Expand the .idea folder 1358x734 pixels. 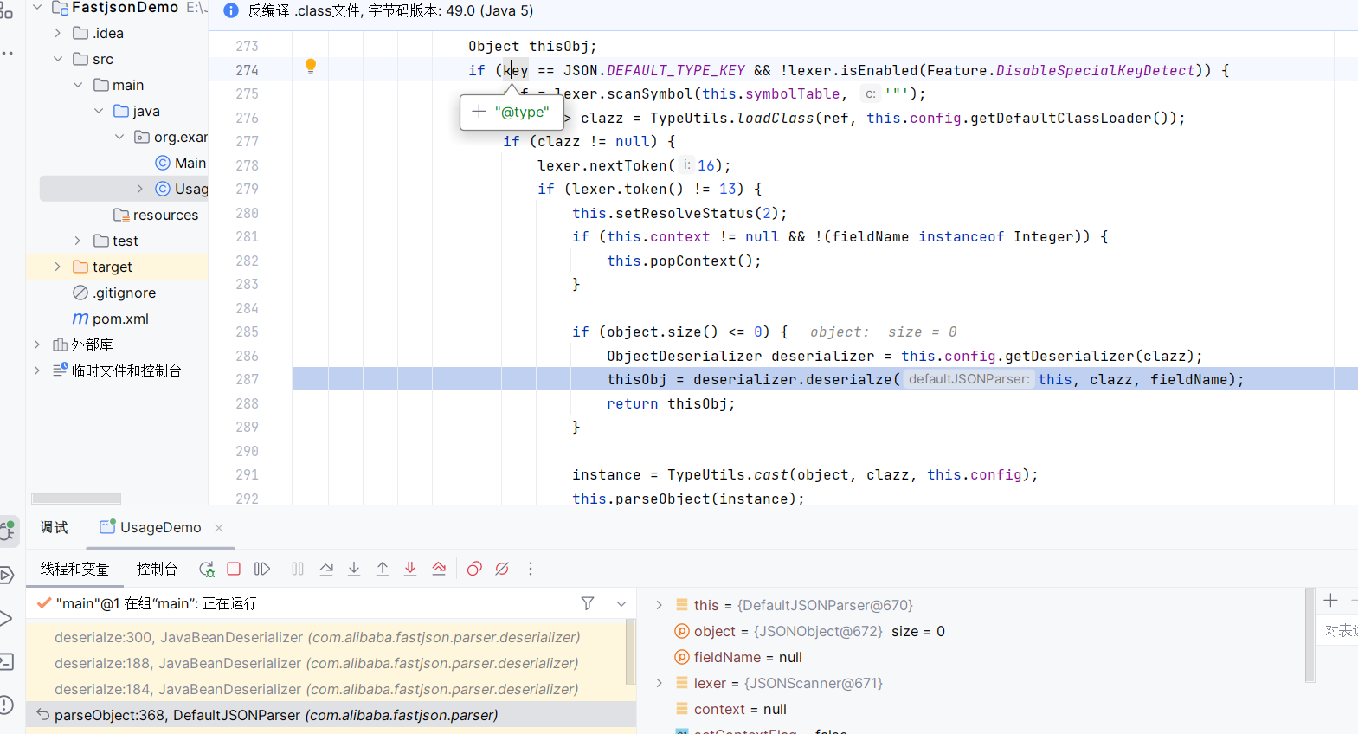[58, 33]
